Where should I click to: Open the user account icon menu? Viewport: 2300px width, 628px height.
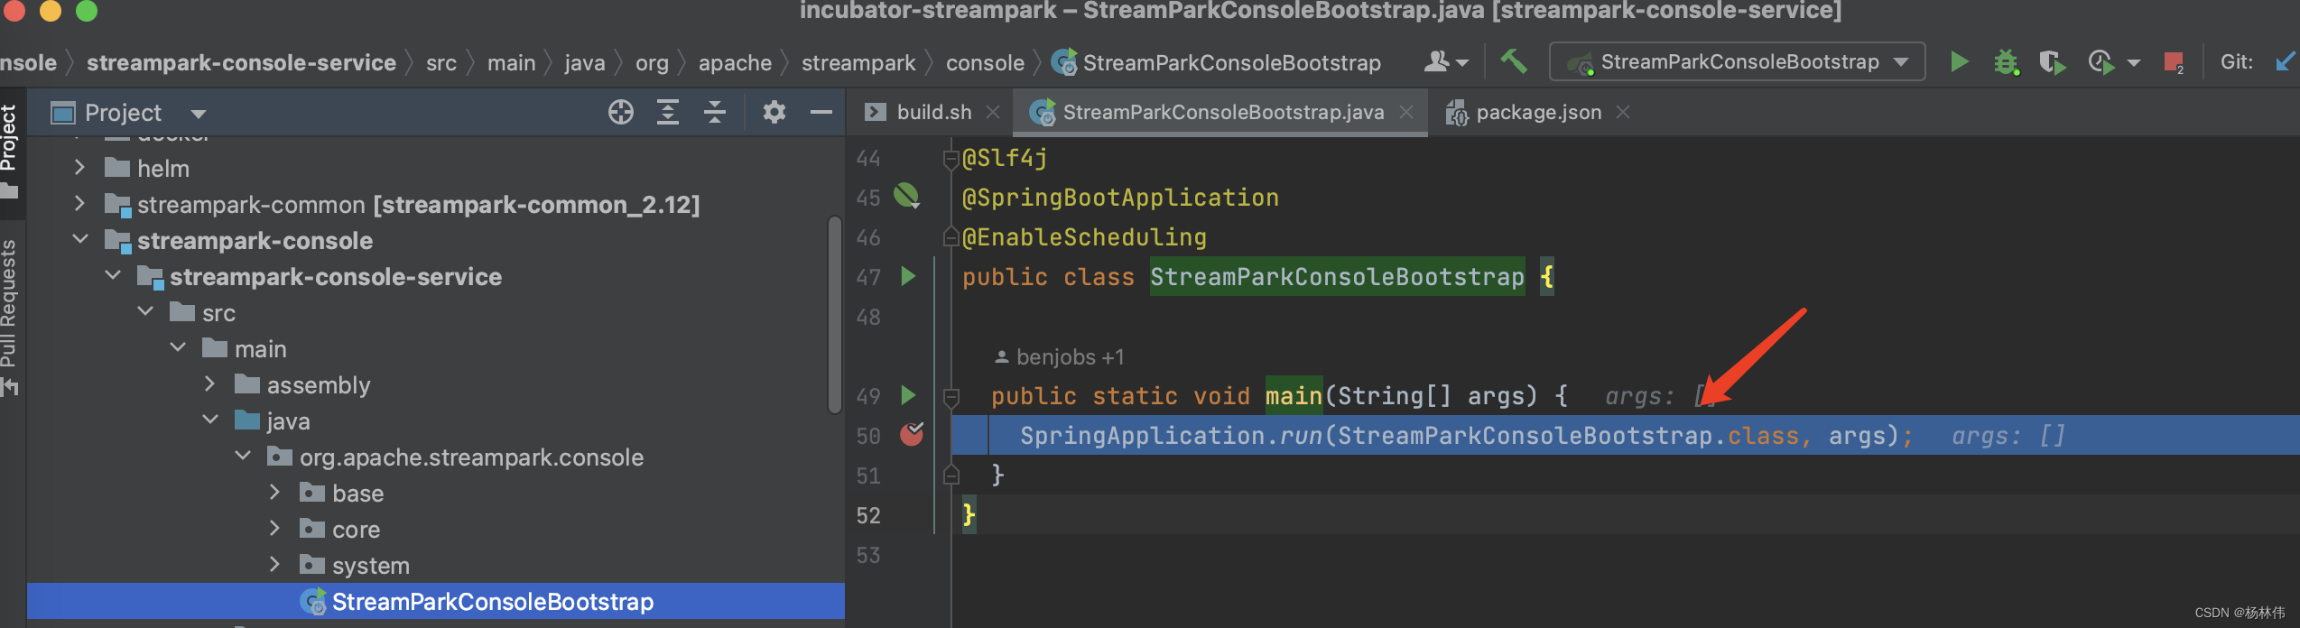(1446, 61)
